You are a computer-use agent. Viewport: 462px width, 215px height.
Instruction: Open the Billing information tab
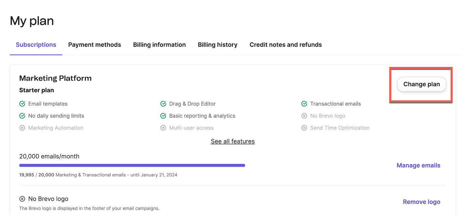click(x=159, y=45)
